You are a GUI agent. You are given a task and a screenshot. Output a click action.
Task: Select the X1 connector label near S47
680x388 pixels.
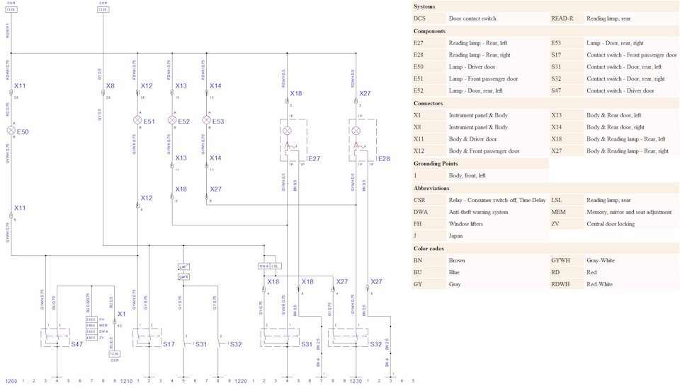click(121, 314)
